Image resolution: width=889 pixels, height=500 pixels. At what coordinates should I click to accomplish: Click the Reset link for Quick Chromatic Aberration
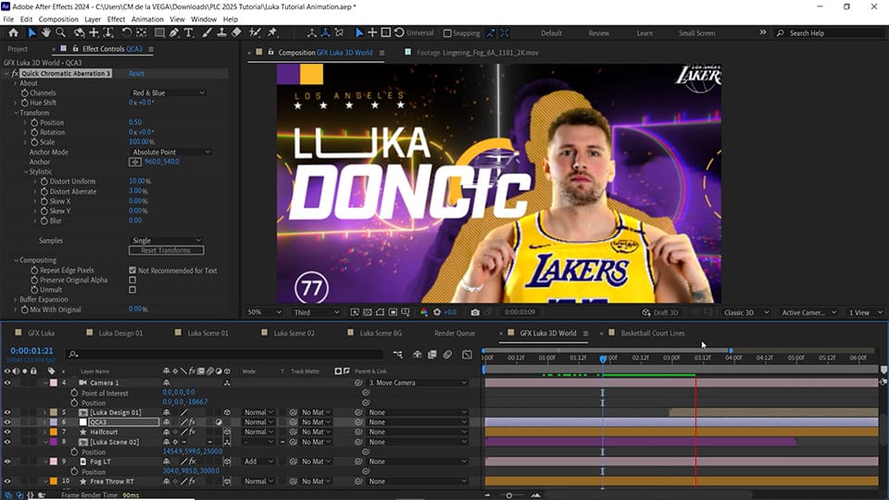[x=136, y=74]
